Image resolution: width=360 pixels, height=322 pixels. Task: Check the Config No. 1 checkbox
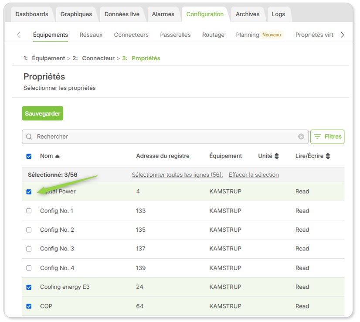pos(29,211)
